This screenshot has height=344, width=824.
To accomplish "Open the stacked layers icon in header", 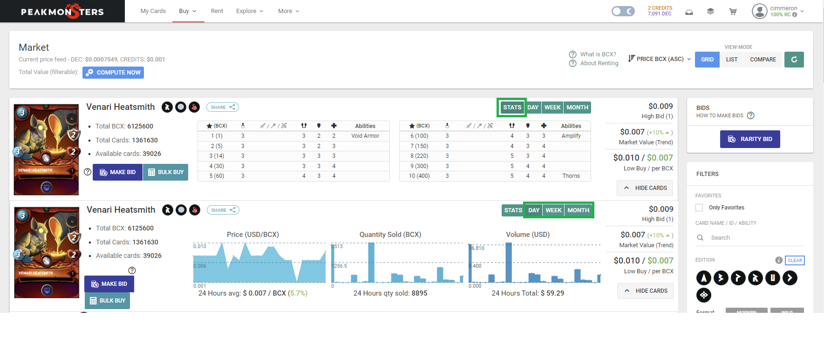I will coord(710,12).
